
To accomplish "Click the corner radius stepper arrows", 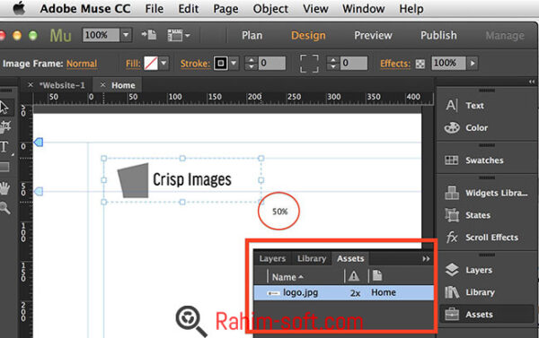I will (332, 63).
